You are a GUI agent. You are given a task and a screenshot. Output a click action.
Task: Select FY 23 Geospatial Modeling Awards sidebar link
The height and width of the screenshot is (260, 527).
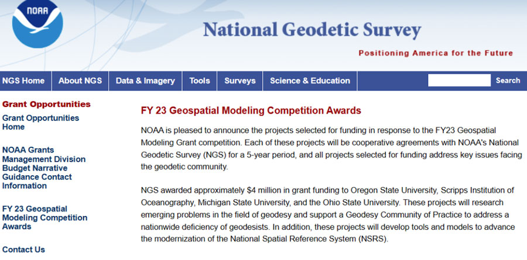(45, 217)
